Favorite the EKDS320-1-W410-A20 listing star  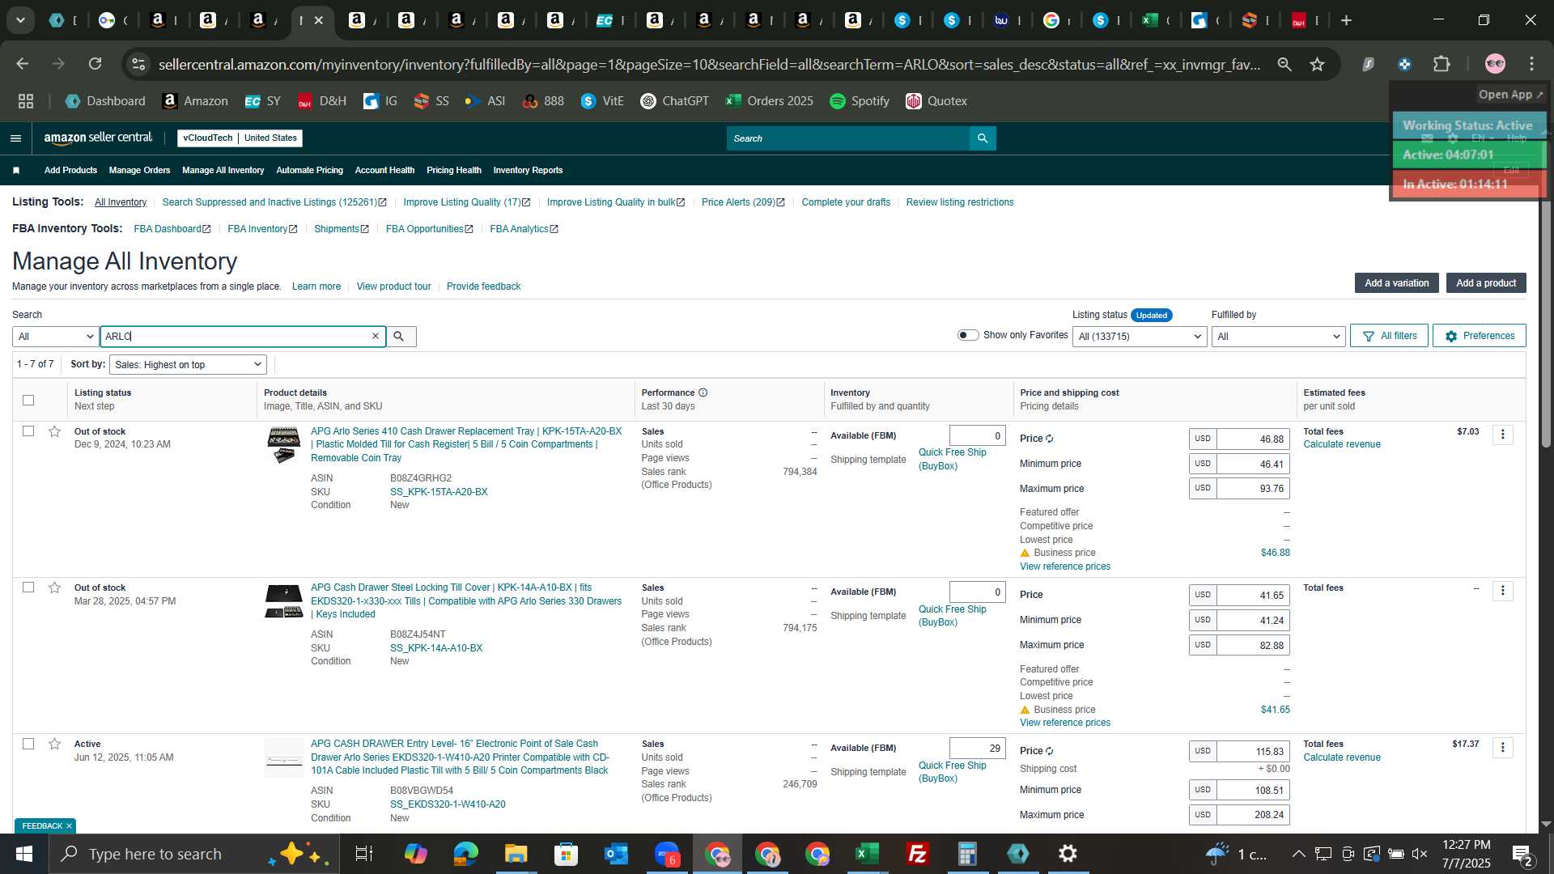click(54, 744)
